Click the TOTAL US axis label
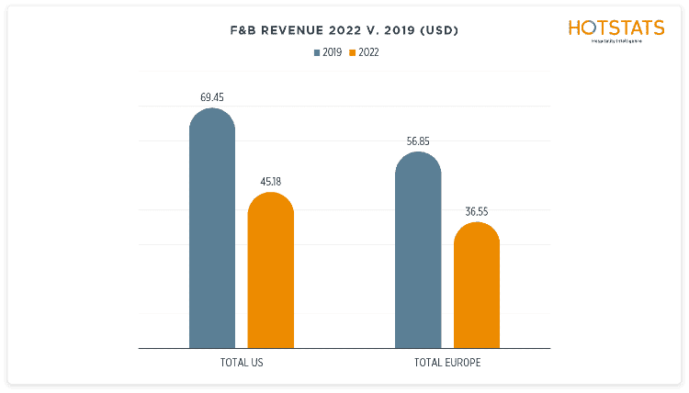689x393 pixels. tap(242, 363)
